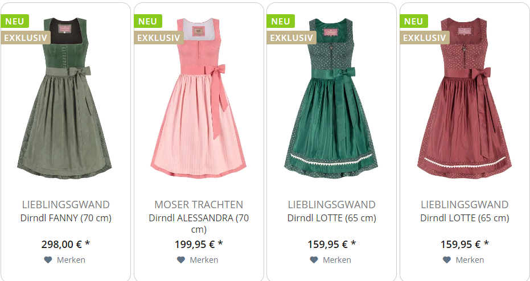The height and width of the screenshot is (281, 530).
Task: Select MOSER TRACHTEN brand name
Action: [x=199, y=204]
